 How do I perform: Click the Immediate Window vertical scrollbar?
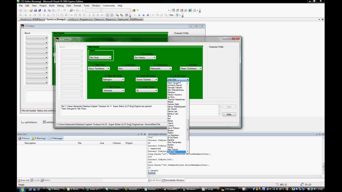(x=323, y=155)
